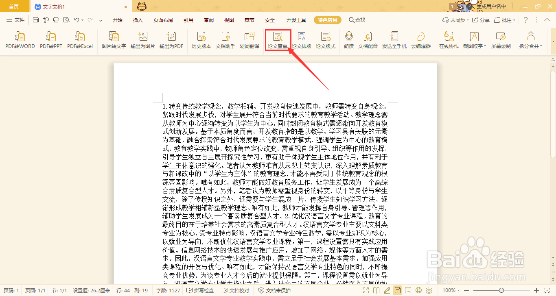Open the 文档助手 document assistant
This screenshot has height=296, width=556.
point(225,40)
